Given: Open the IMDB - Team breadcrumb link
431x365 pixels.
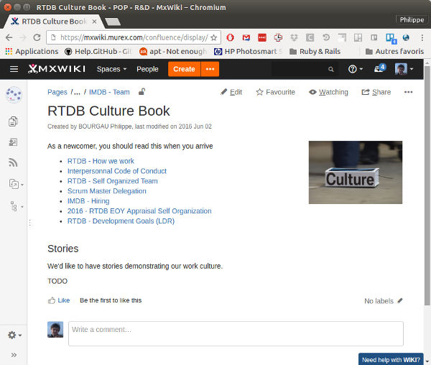Looking at the screenshot, I should [x=109, y=92].
